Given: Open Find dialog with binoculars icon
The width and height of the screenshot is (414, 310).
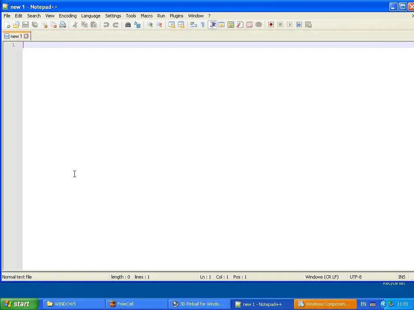Looking at the screenshot, I should [128, 25].
